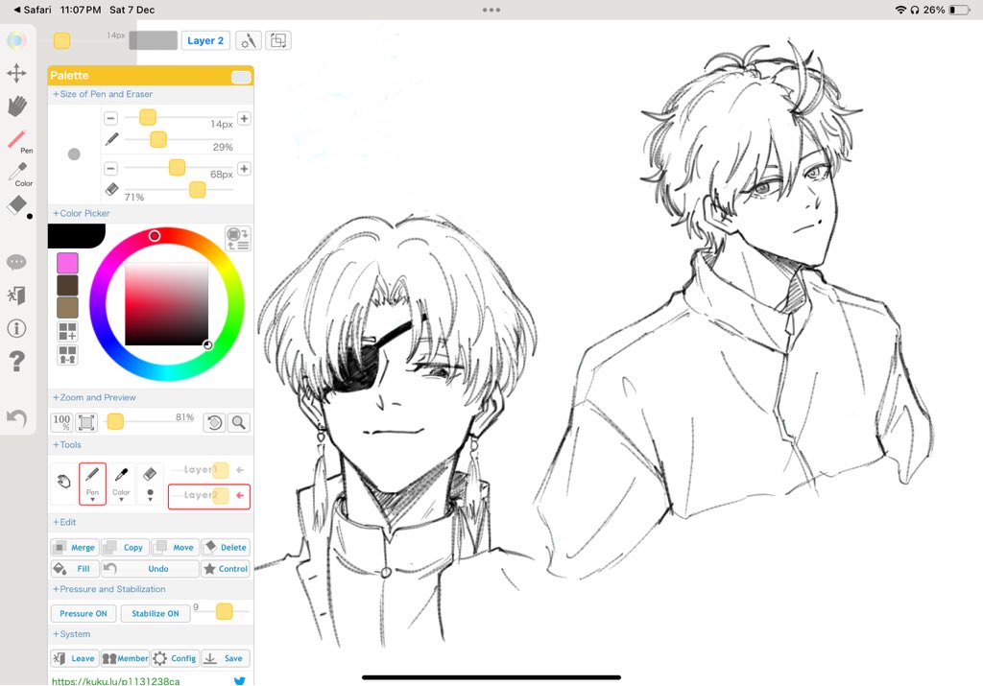Open the color wheel icon in the left sidebar
Screen dimensions: 983x686
point(16,40)
